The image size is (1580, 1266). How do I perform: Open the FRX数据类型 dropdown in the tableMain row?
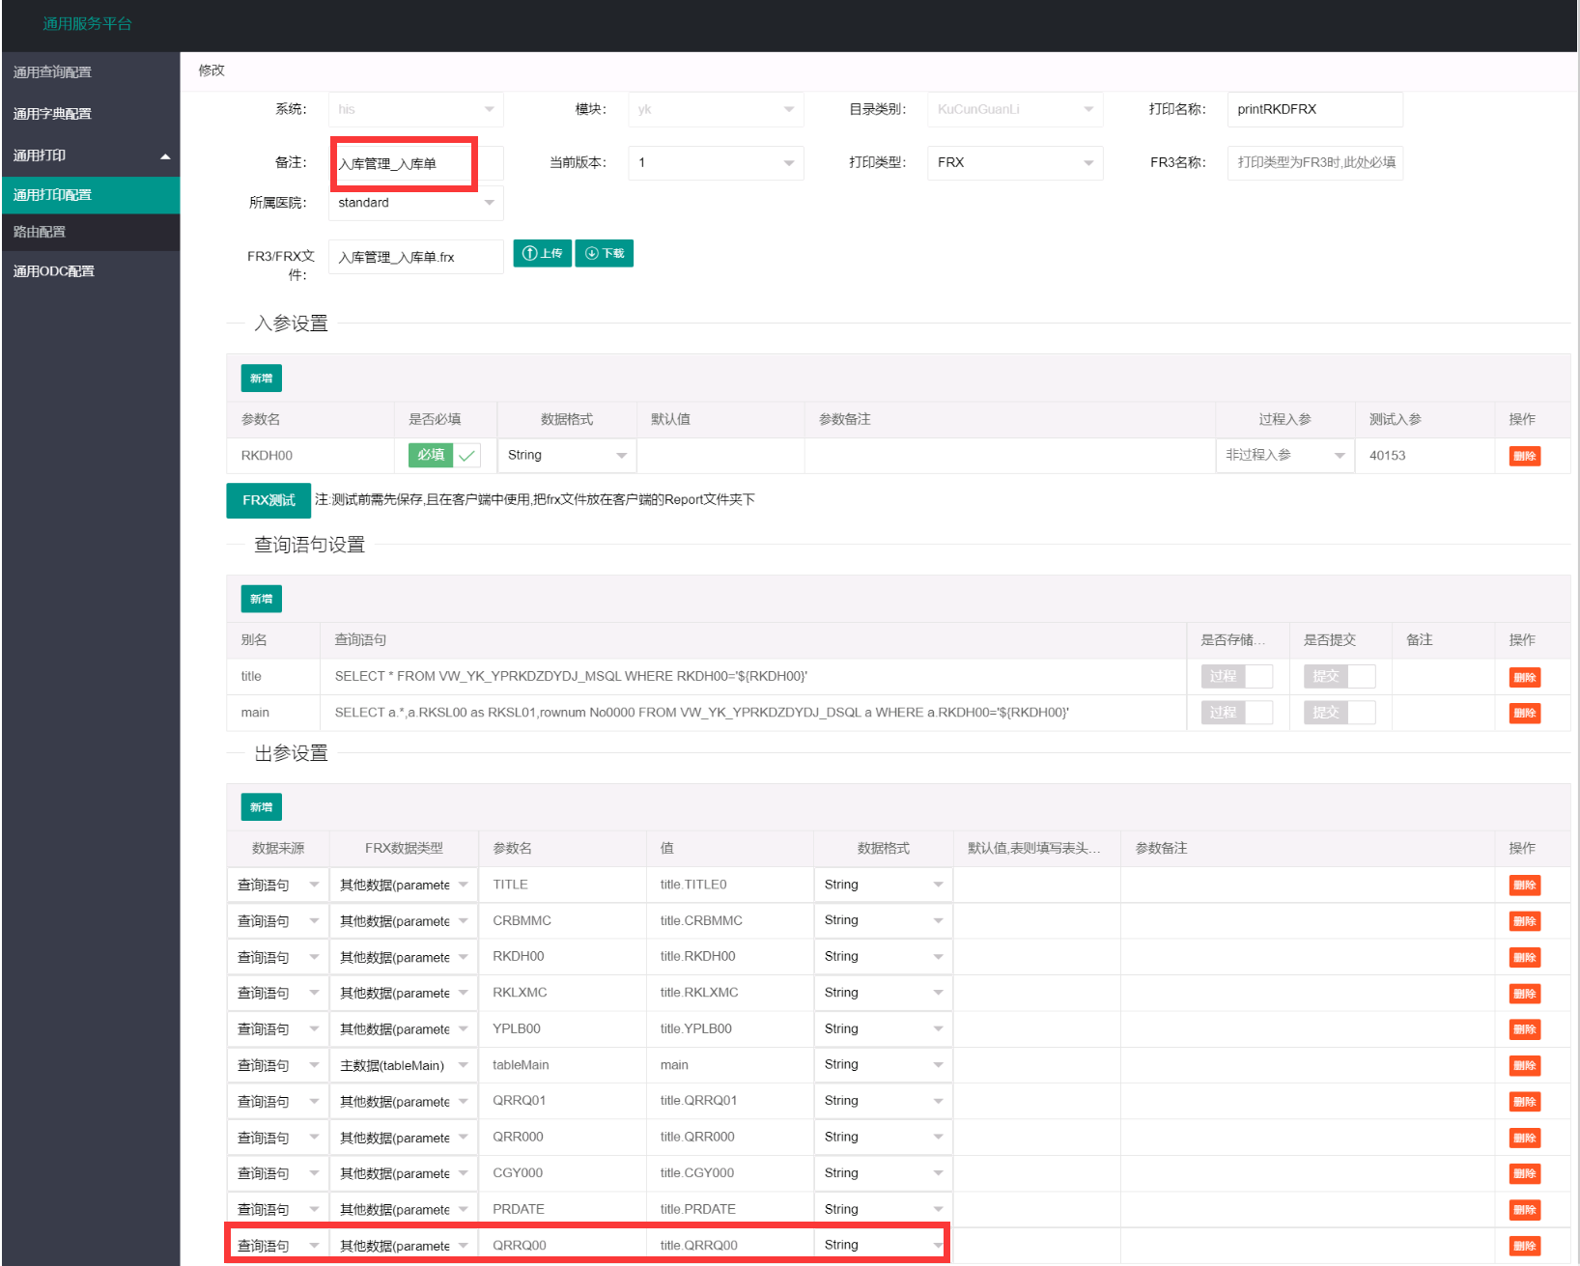[404, 1065]
